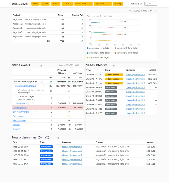This screenshot has width=169, height=182.
Task: Select the Overdue nav button
Action: point(67,4)
